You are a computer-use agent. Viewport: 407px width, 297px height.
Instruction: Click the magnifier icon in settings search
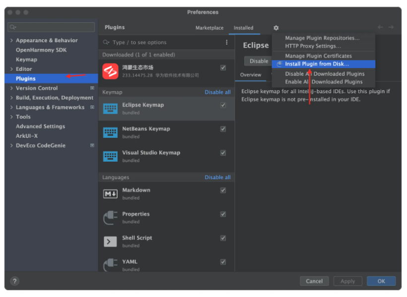point(12,27)
